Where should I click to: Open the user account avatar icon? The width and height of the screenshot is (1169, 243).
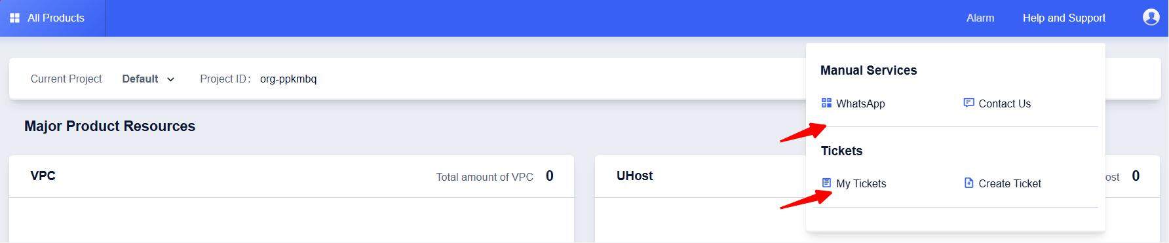pyautogui.click(x=1151, y=17)
